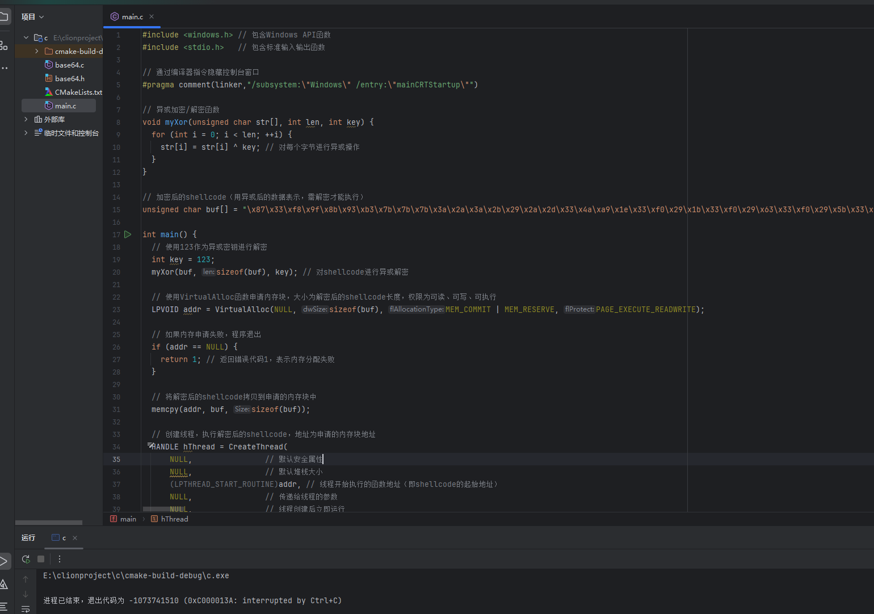Click the project root folder icon 'c'
Viewport: 874px width, 614px height.
[38, 37]
